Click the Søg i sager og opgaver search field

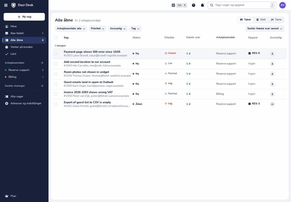pyautogui.click(x=242, y=5)
